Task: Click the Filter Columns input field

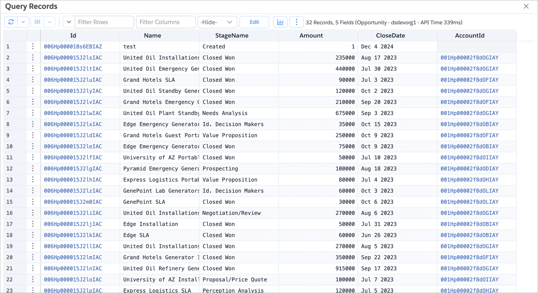Action: (165, 22)
